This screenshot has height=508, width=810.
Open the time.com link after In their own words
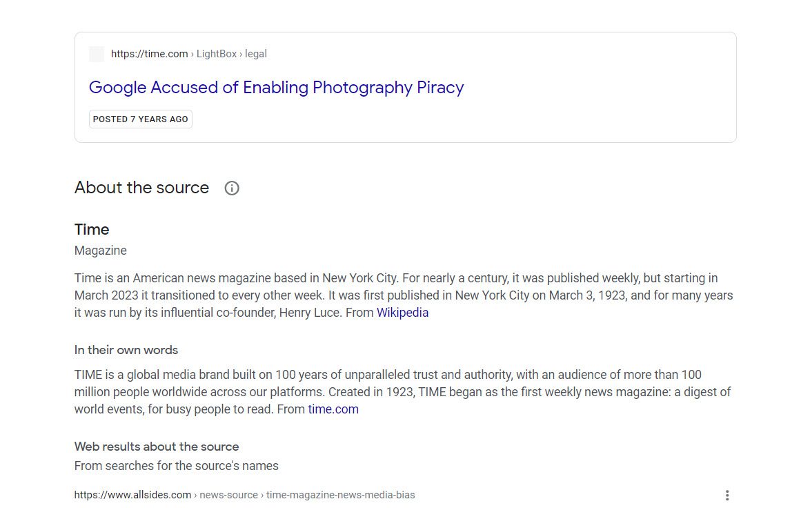point(333,409)
